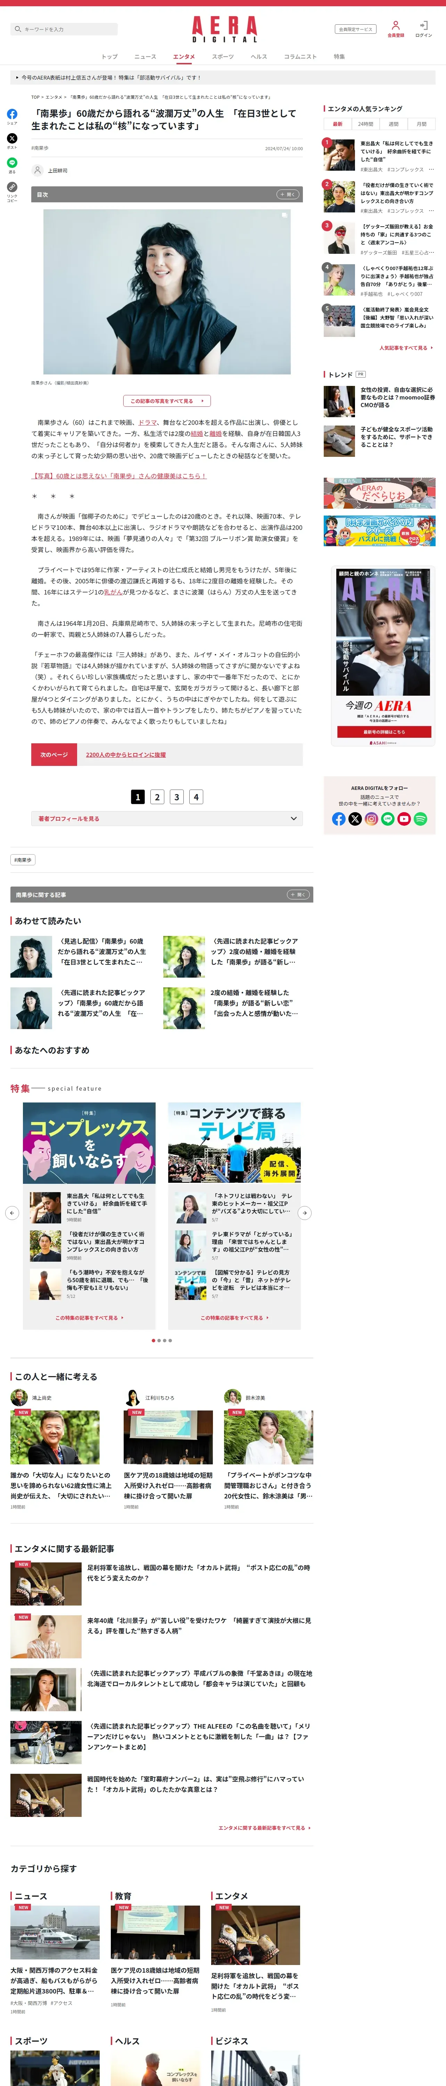Post article via X sidebar icon
This screenshot has width=446, height=2086.
click(12, 138)
